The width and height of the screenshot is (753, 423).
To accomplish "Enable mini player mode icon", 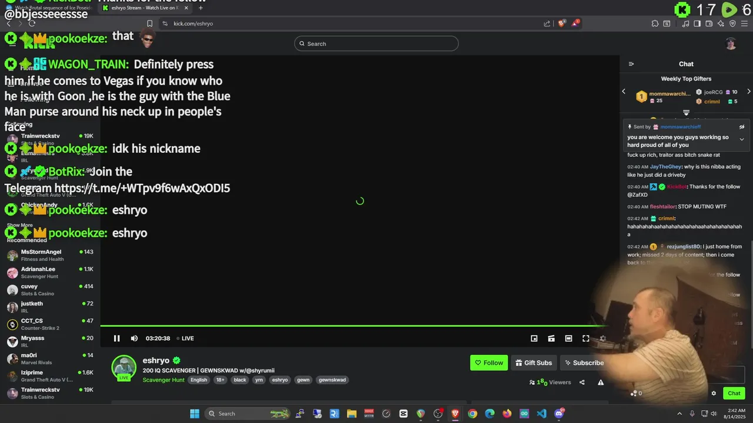I will click(x=534, y=338).
